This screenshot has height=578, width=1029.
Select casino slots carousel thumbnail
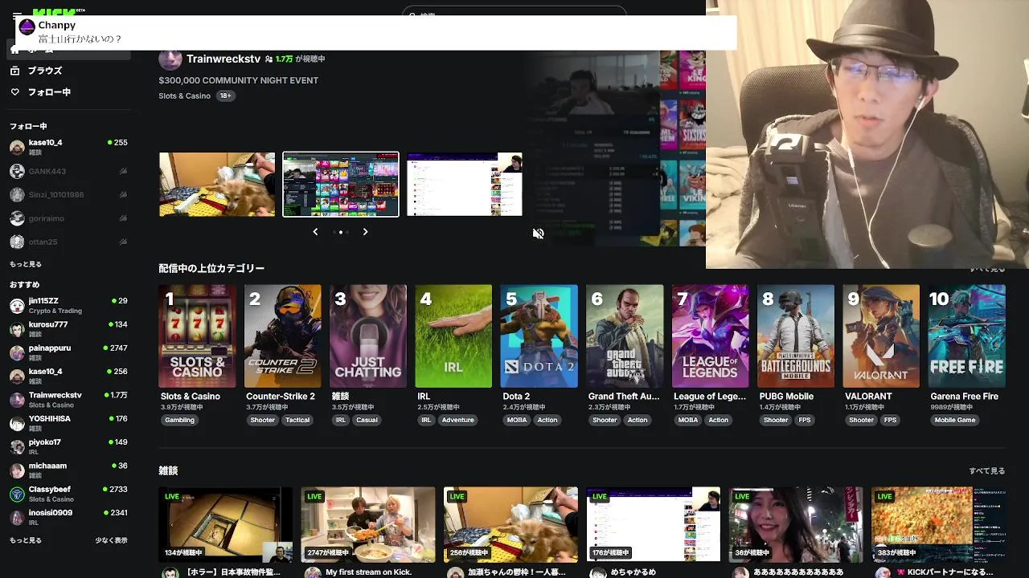(x=341, y=185)
